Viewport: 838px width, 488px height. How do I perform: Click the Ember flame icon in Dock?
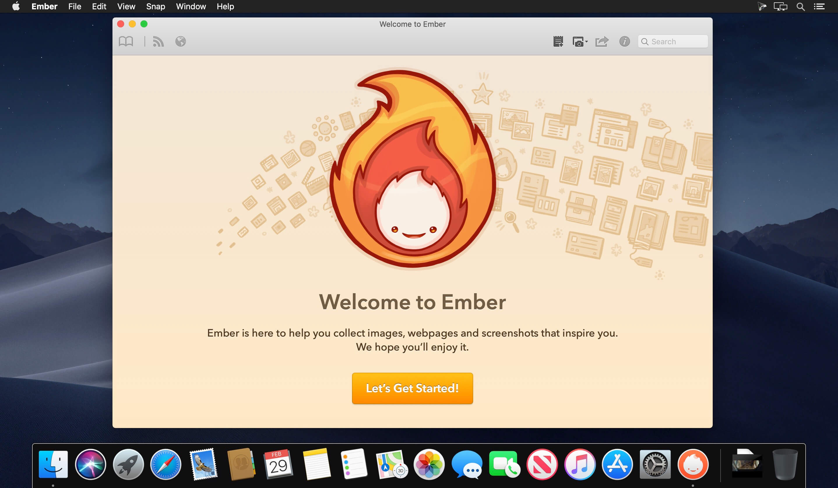693,464
